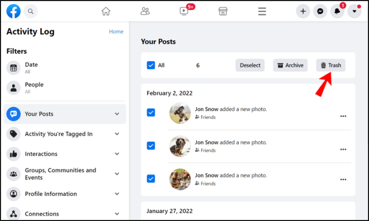Click the "January 27, 2022" date heading
369x221 pixels.
coord(170,211)
